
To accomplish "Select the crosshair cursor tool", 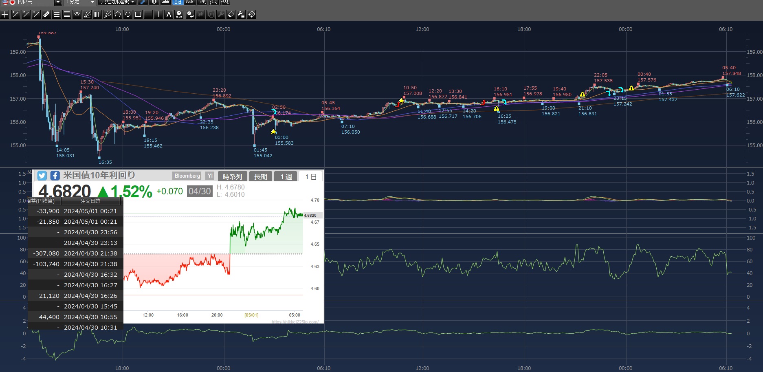I will click(5, 15).
